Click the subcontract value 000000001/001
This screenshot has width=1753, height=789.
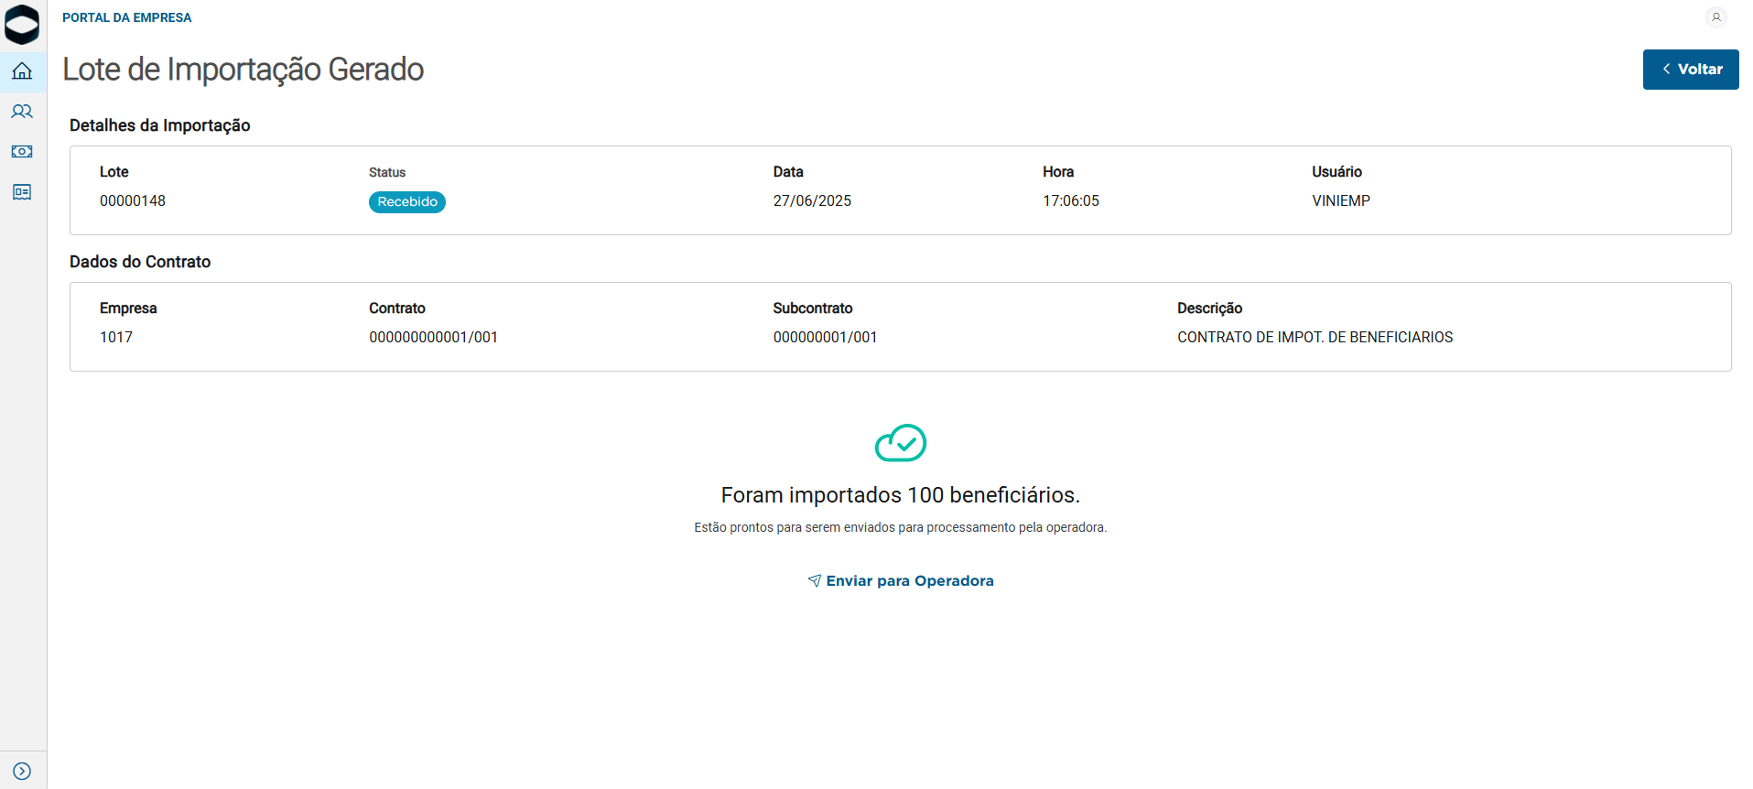(825, 338)
